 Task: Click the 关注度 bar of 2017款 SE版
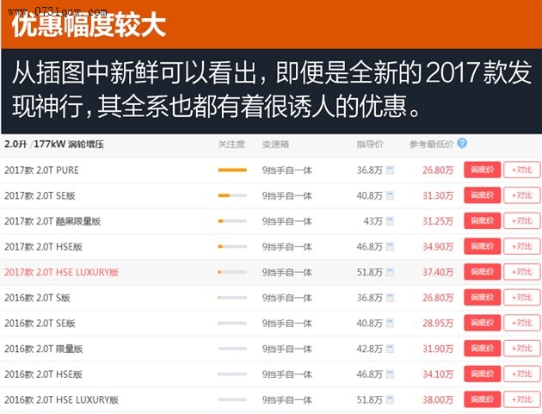point(232,195)
